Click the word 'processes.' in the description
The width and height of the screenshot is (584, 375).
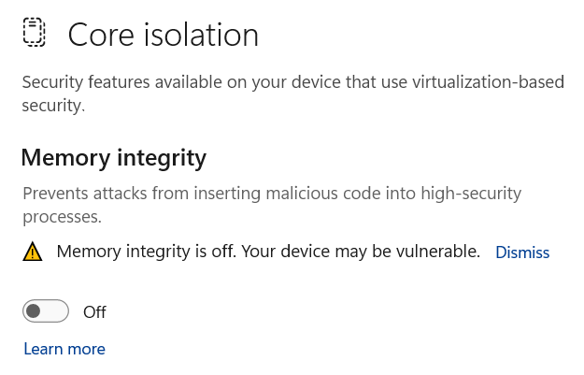click(x=62, y=217)
